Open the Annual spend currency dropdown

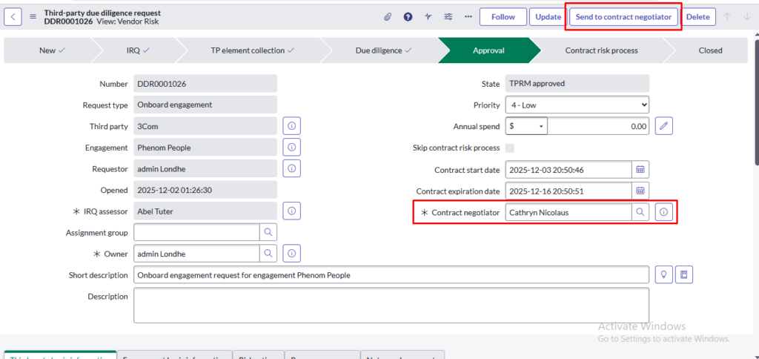526,126
